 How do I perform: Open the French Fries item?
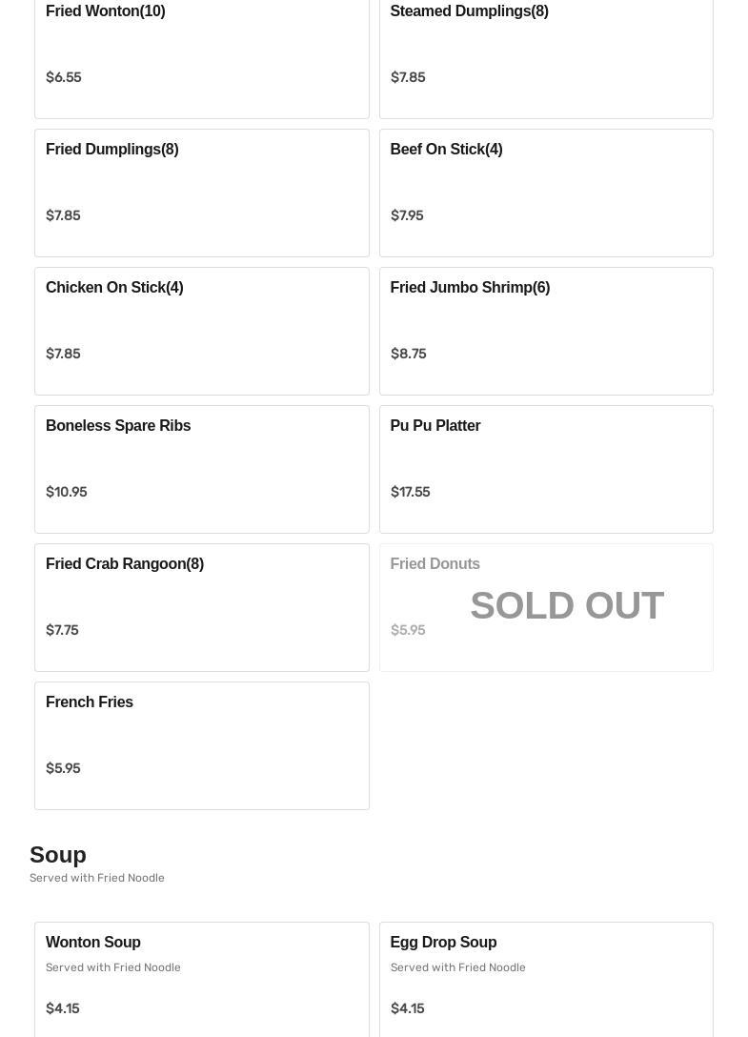click(x=201, y=745)
